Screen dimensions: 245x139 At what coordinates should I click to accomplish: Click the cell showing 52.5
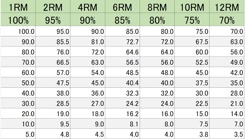coord(192,62)
